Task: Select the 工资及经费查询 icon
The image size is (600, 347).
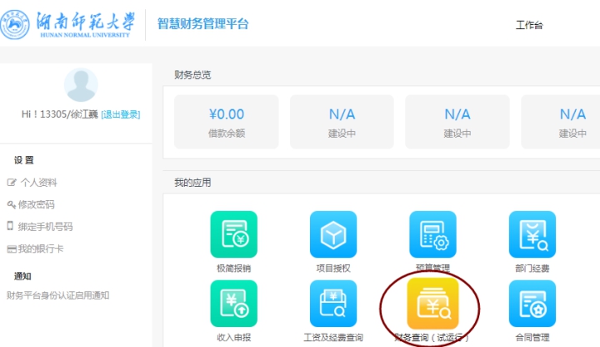Action: coord(333,304)
